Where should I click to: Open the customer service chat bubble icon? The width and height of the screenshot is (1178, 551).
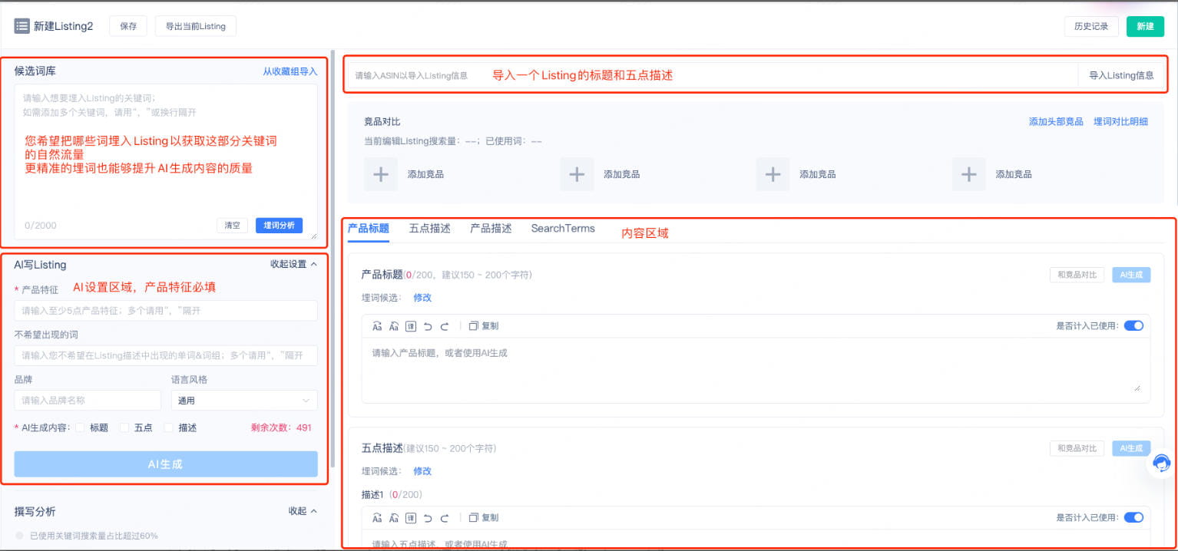(x=1163, y=464)
